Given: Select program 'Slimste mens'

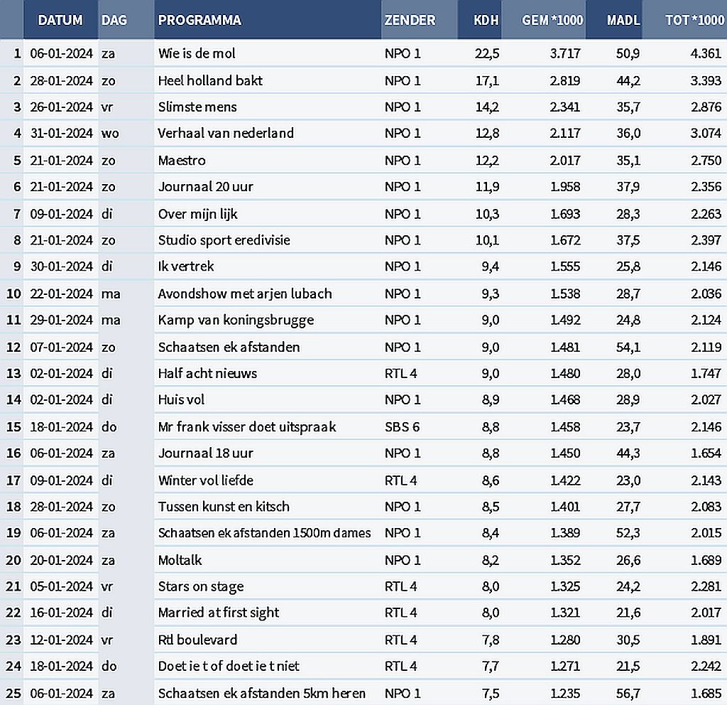Looking at the screenshot, I should 197,107.
